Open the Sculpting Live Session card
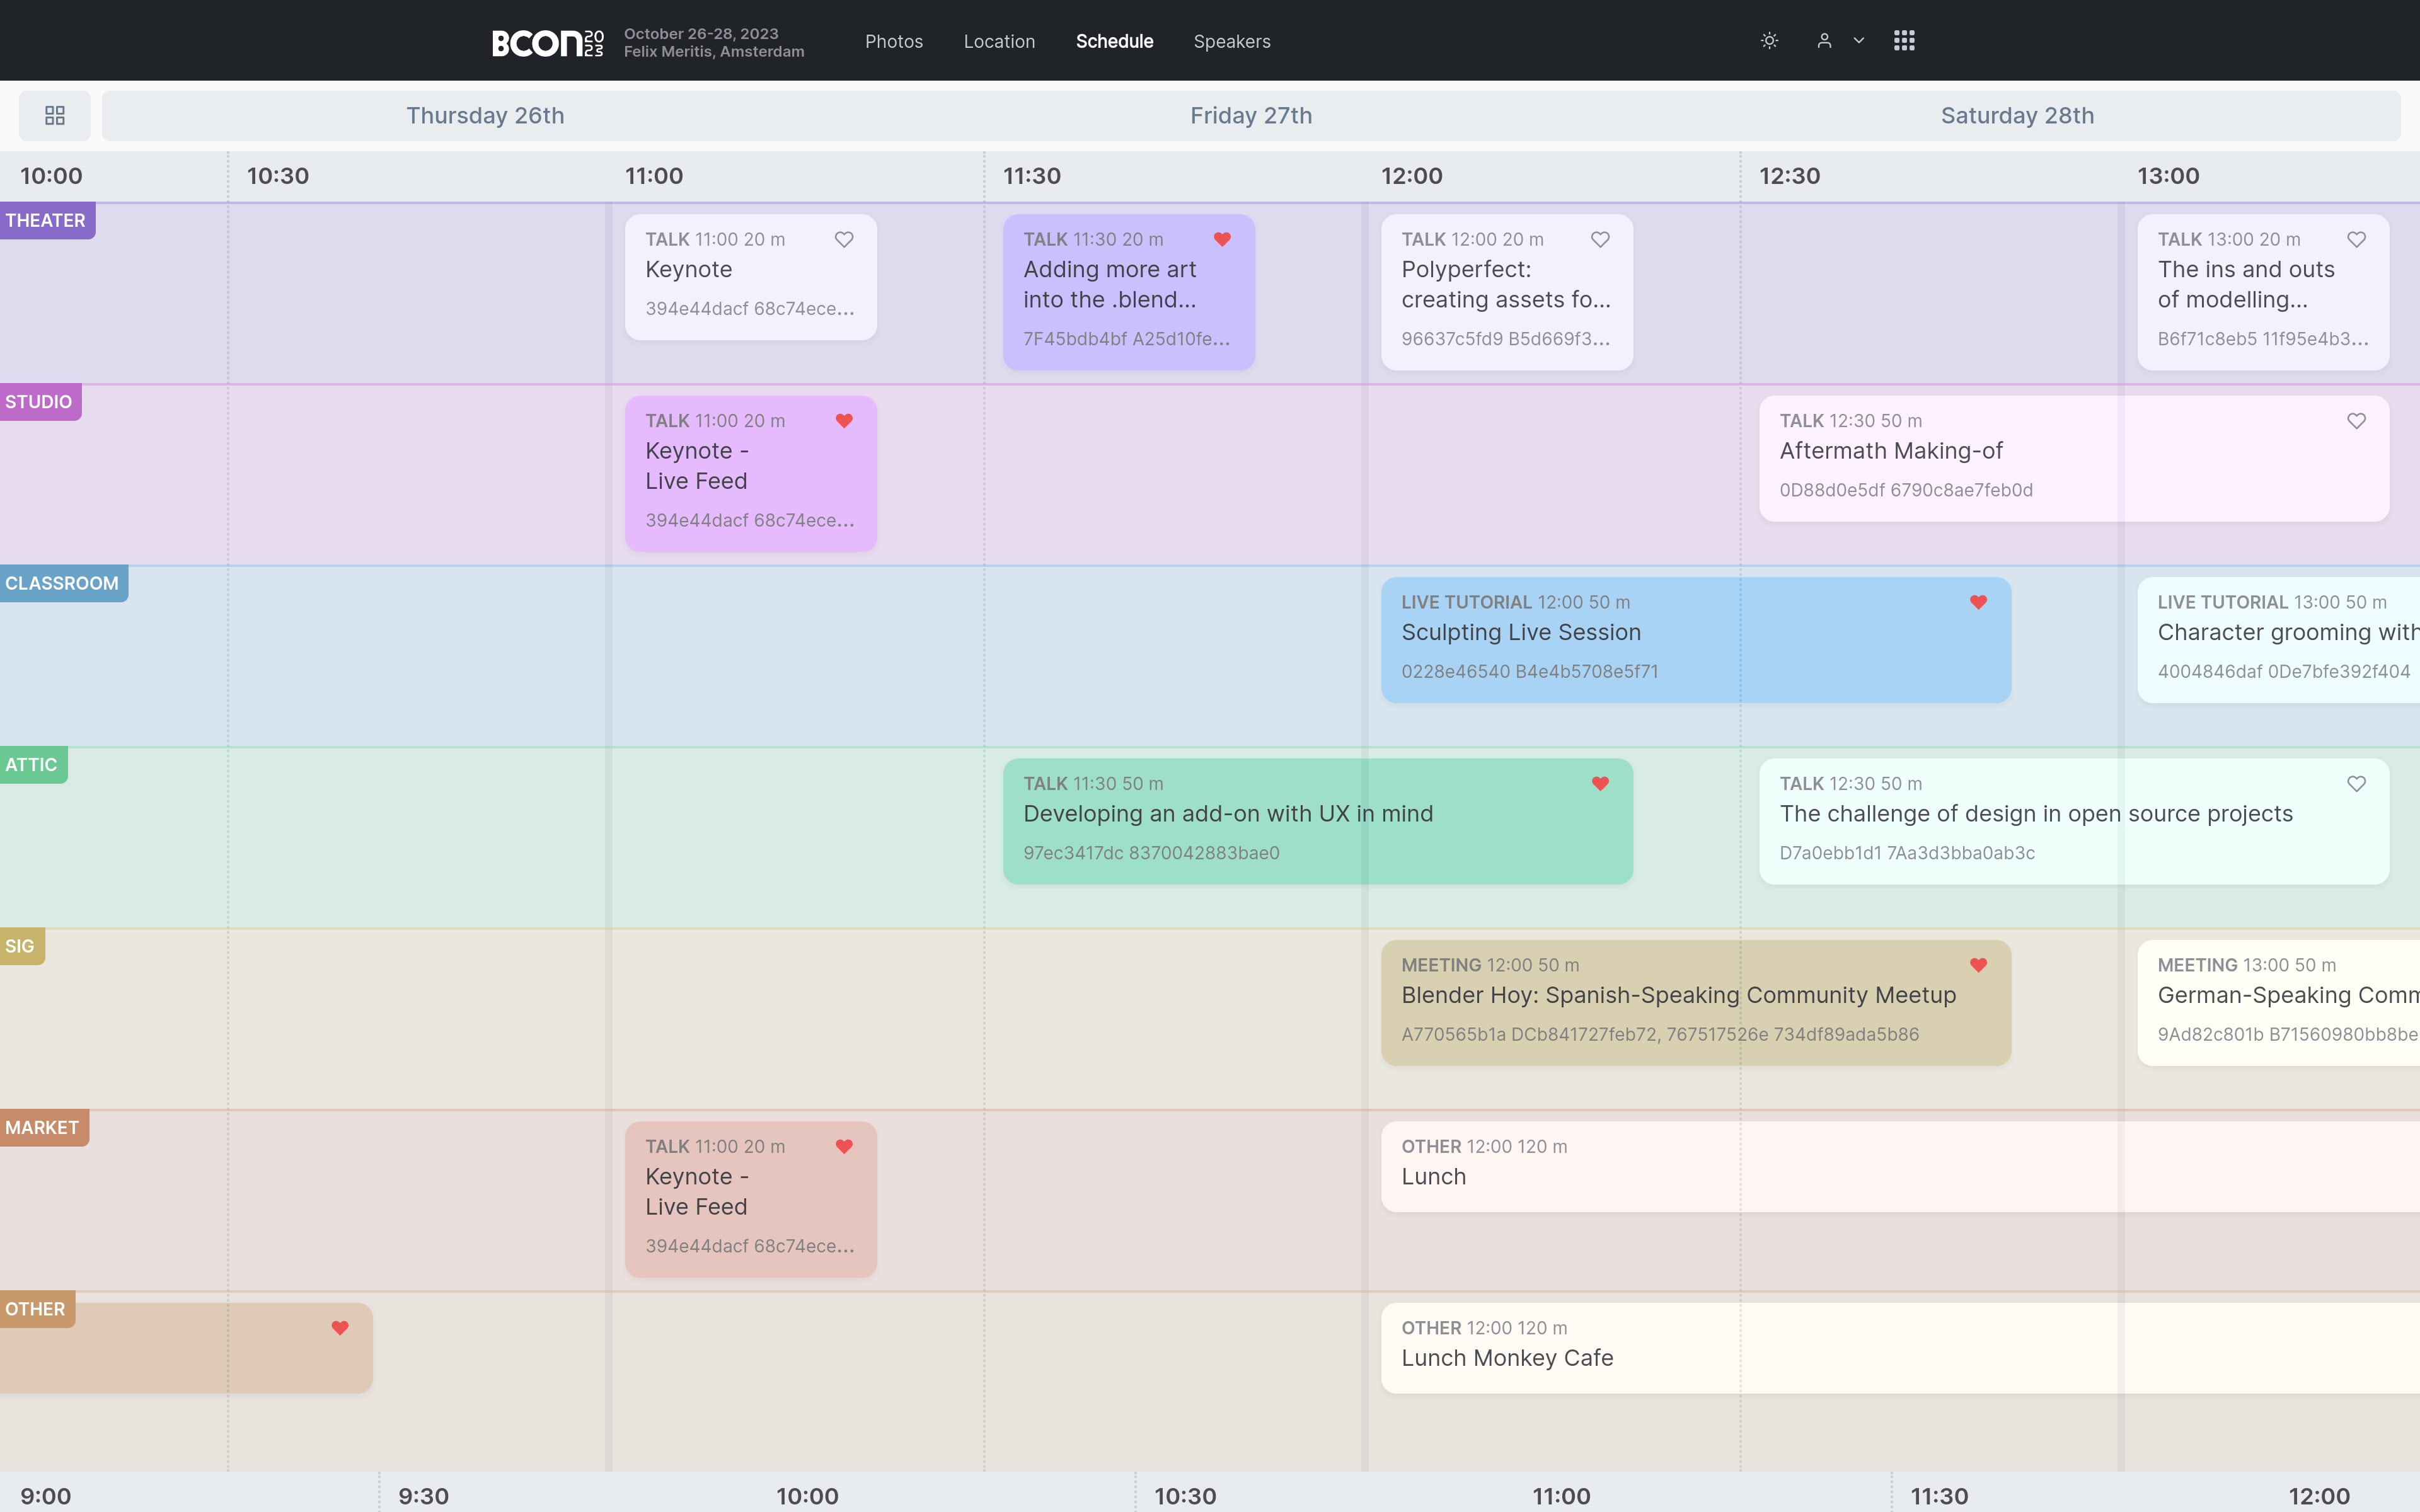The image size is (2420, 1512). (1696, 640)
